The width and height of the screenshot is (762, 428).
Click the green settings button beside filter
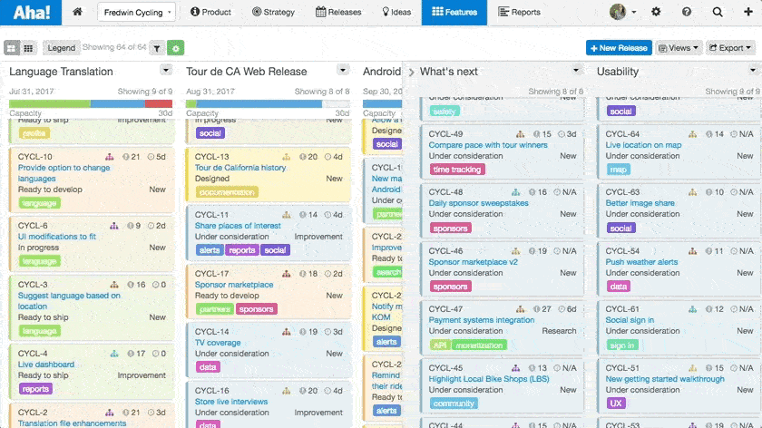point(176,48)
